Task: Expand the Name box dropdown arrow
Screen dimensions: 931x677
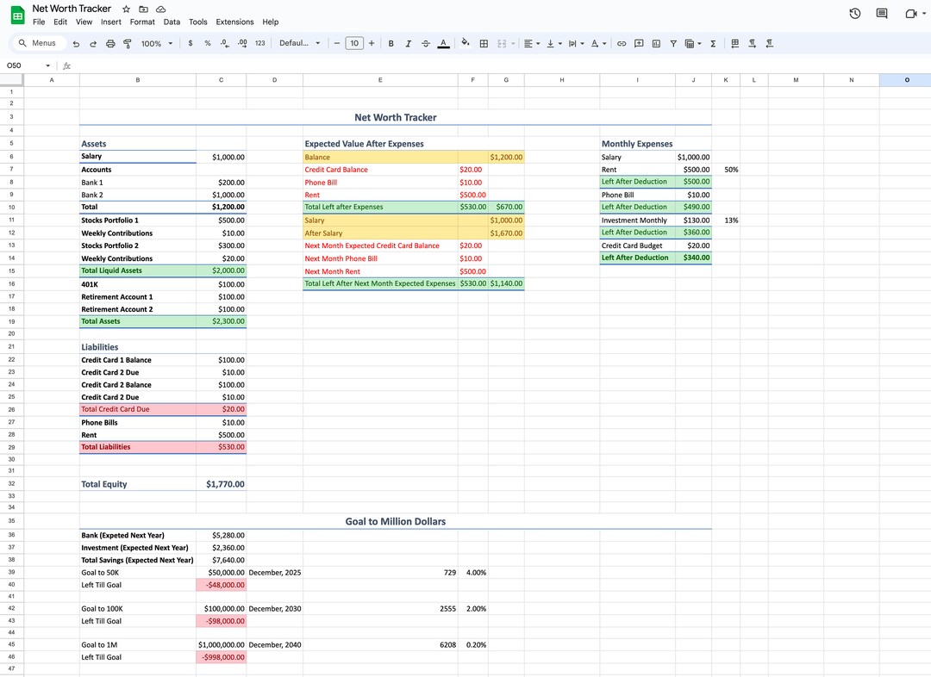Action: pyautogui.click(x=48, y=65)
